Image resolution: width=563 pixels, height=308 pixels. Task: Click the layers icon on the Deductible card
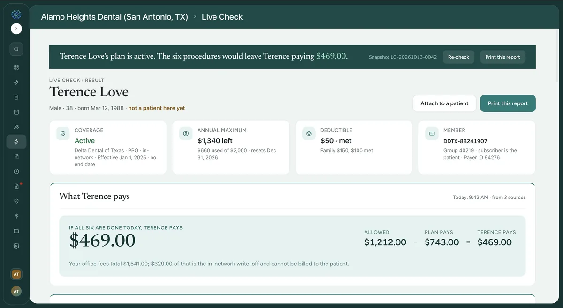point(309,133)
